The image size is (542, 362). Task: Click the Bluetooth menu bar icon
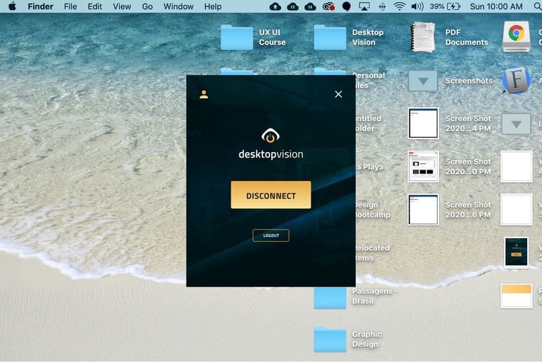382,7
